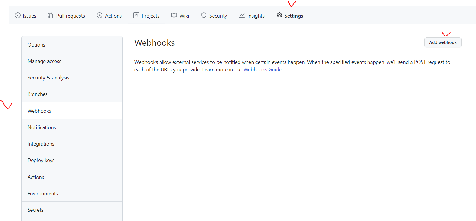The image size is (476, 221).
Task: Go to Branches settings
Action: tap(72, 94)
